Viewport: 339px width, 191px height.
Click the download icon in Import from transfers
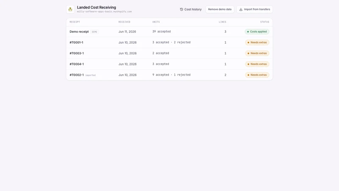[241, 9]
